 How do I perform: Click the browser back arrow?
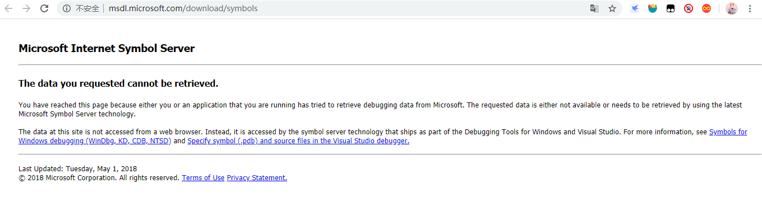(8, 8)
